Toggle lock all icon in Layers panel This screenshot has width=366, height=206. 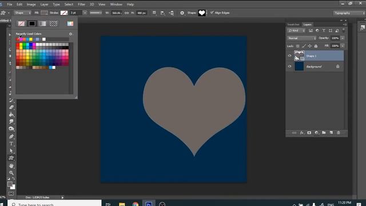click(316, 46)
